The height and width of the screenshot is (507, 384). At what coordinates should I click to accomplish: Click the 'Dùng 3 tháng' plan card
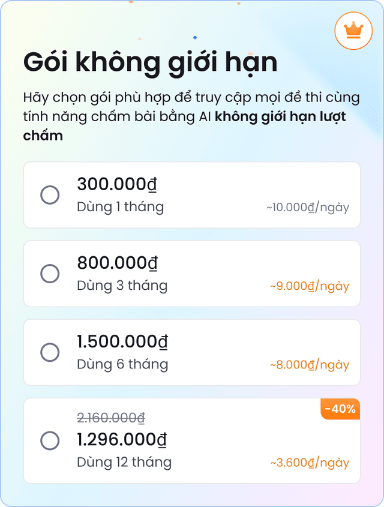(x=192, y=274)
